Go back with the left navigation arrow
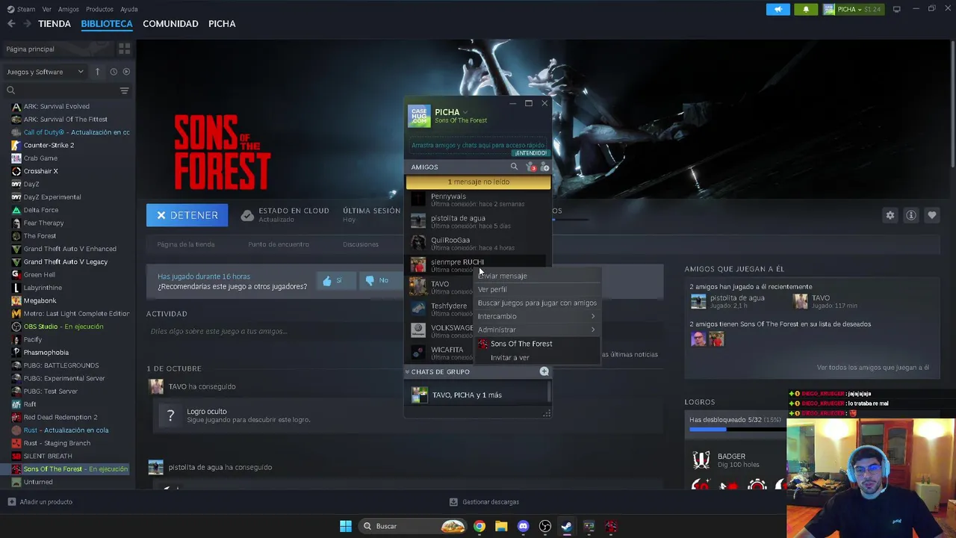 11,24
